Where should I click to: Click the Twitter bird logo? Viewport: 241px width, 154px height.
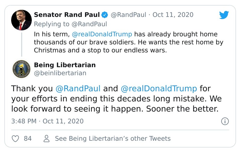(224, 15)
